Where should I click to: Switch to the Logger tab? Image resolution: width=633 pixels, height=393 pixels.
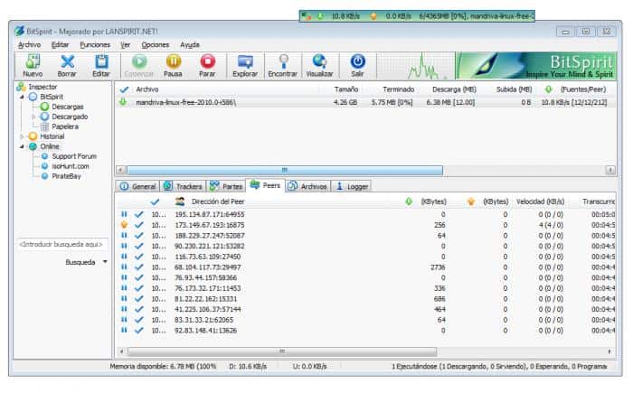click(352, 186)
